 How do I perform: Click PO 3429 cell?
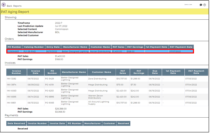[49, 79]
